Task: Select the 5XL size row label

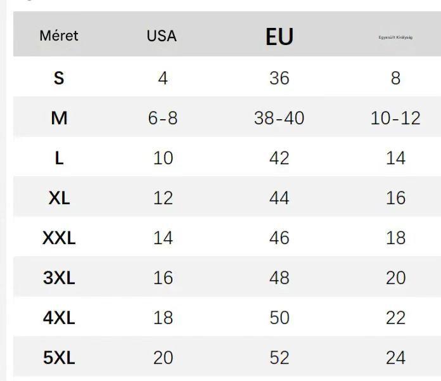Action: (59, 358)
